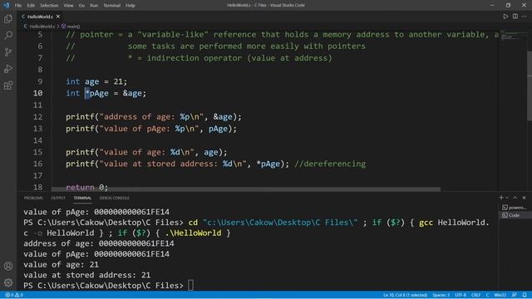This screenshot has width=532, height=299.
Task: Click the printf "address of age" code line
Action: [x=154, y=117]
